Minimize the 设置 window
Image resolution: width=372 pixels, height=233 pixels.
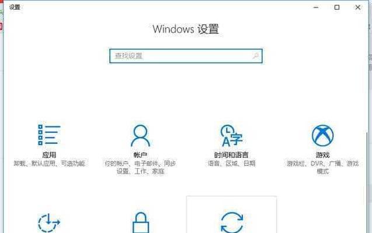(x=316, y=8)
